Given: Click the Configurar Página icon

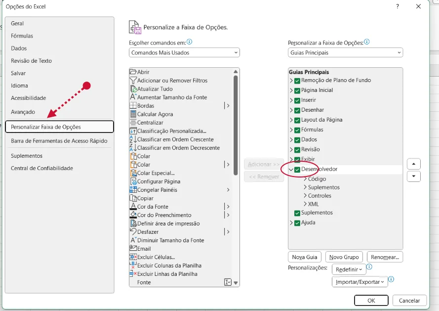Looking at the screenshot, I should click(133, 181).
